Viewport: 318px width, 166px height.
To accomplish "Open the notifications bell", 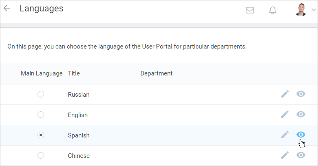I will (x=273, y=10).
